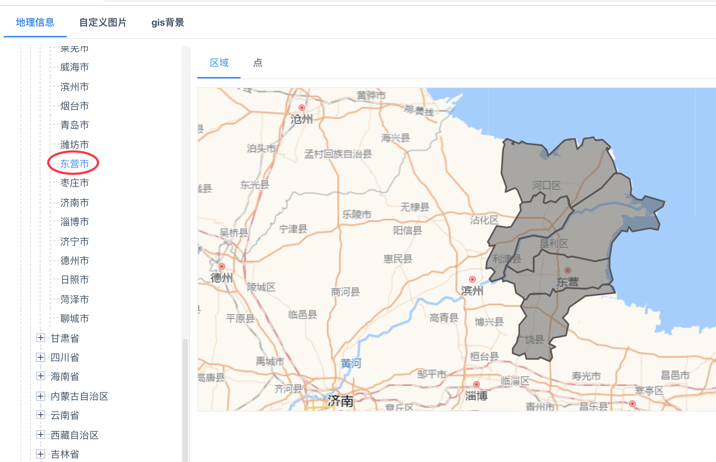Click the 商河县 label on the map

(346, 292)
